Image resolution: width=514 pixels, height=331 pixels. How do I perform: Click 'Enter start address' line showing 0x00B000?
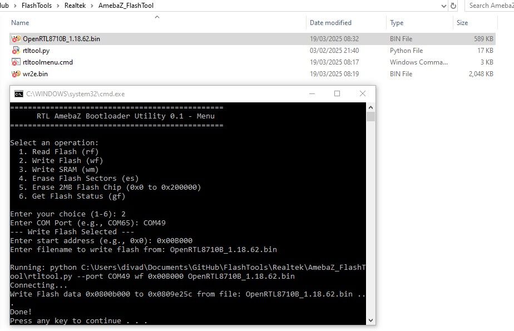point(101,240)
